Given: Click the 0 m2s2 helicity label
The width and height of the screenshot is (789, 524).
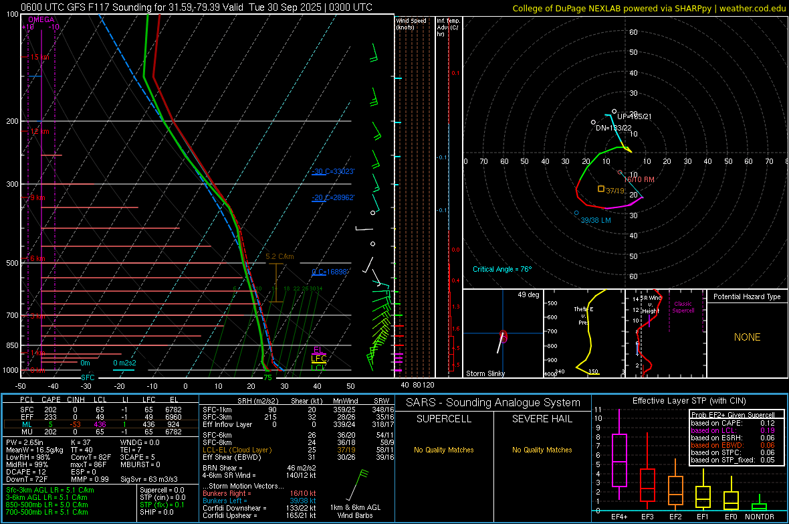Looking at the screenshot, I should [124, 363].
